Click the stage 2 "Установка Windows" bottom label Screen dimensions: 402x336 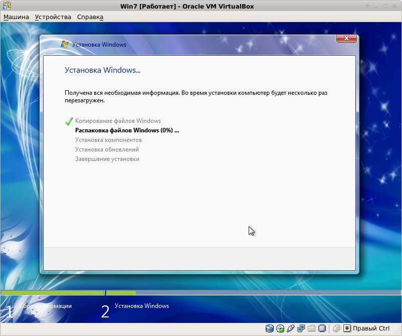tap(142, 306)
